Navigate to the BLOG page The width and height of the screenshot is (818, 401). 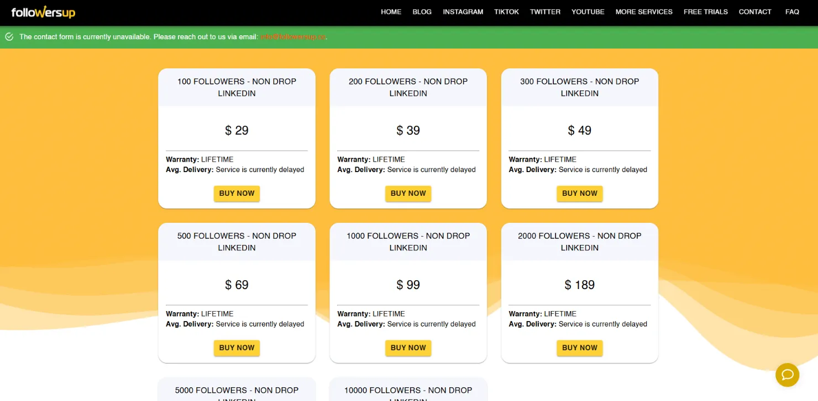point(422,12)
